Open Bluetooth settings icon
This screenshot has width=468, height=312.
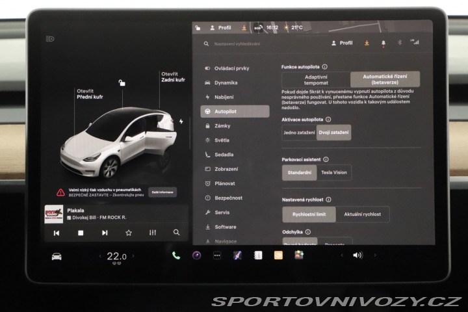point(399,43)
